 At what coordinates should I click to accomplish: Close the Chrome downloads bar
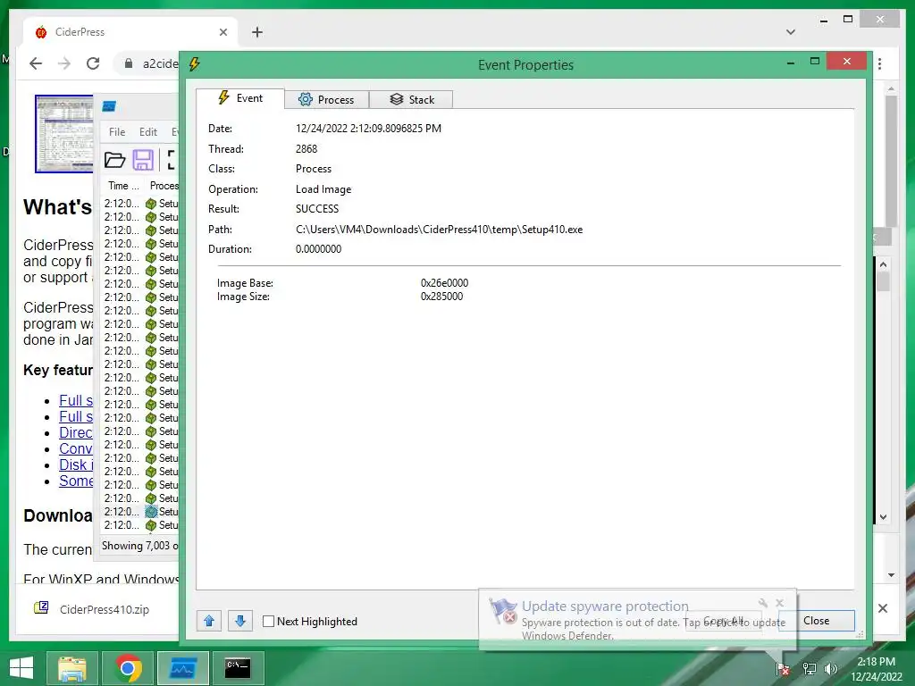click(x=883, y=608)
